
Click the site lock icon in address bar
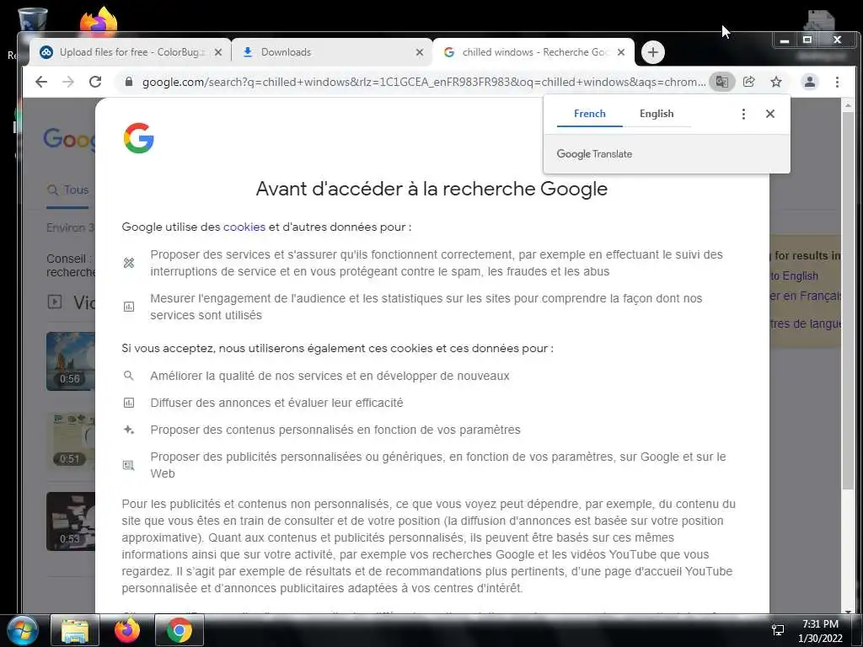(x=129, y=82)
